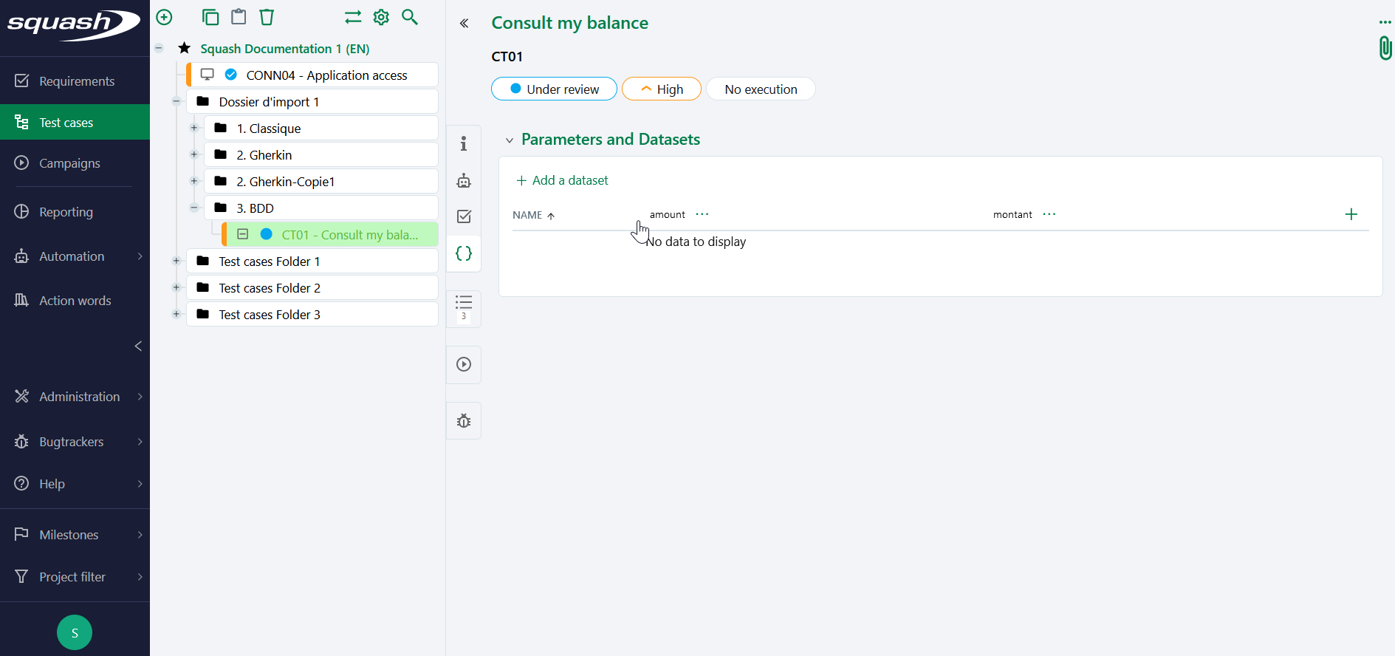Open the automation robot panel icon
This screenshot has width=1395, height=656.
click(464, 180)
